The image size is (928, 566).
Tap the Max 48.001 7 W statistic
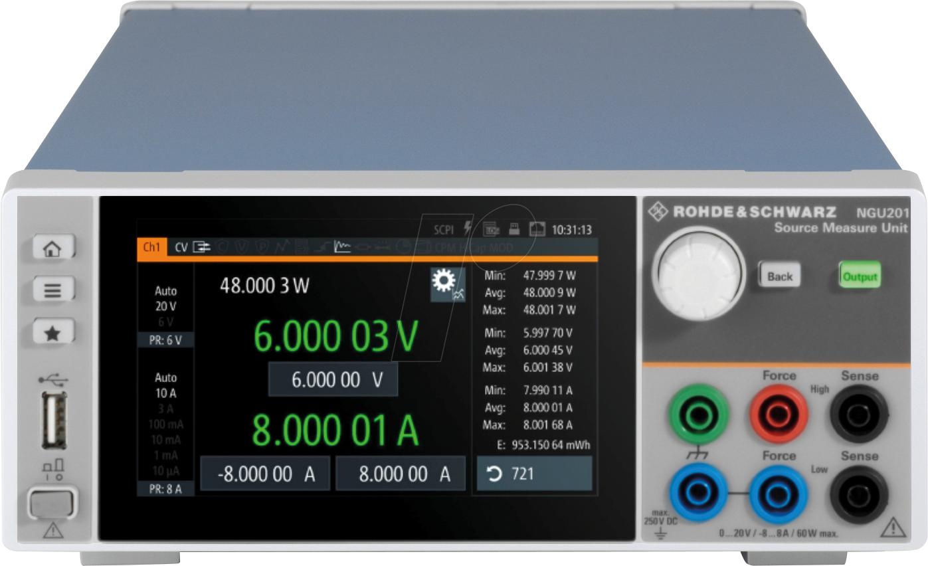[x=529, y=310]
